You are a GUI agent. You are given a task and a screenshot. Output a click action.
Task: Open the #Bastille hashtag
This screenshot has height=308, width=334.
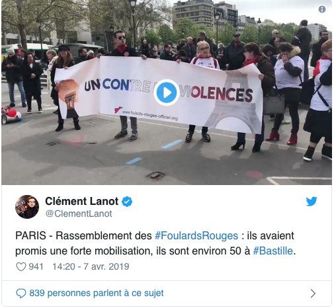tap(272, 251)
